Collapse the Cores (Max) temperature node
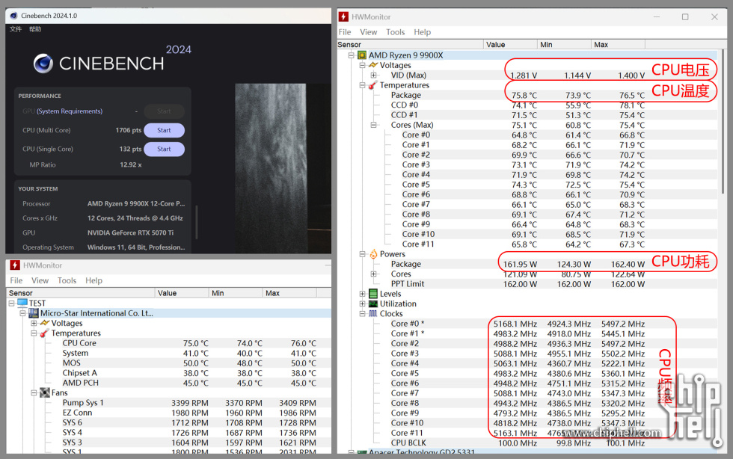The image size is (733, 459). click(373, 125)
